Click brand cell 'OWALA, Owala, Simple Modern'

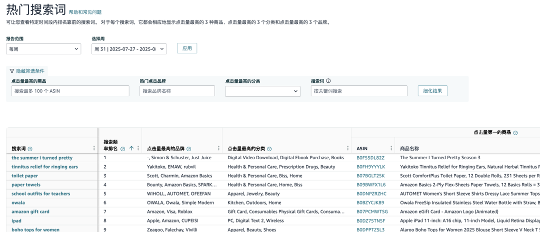click(x=180, y=203)
